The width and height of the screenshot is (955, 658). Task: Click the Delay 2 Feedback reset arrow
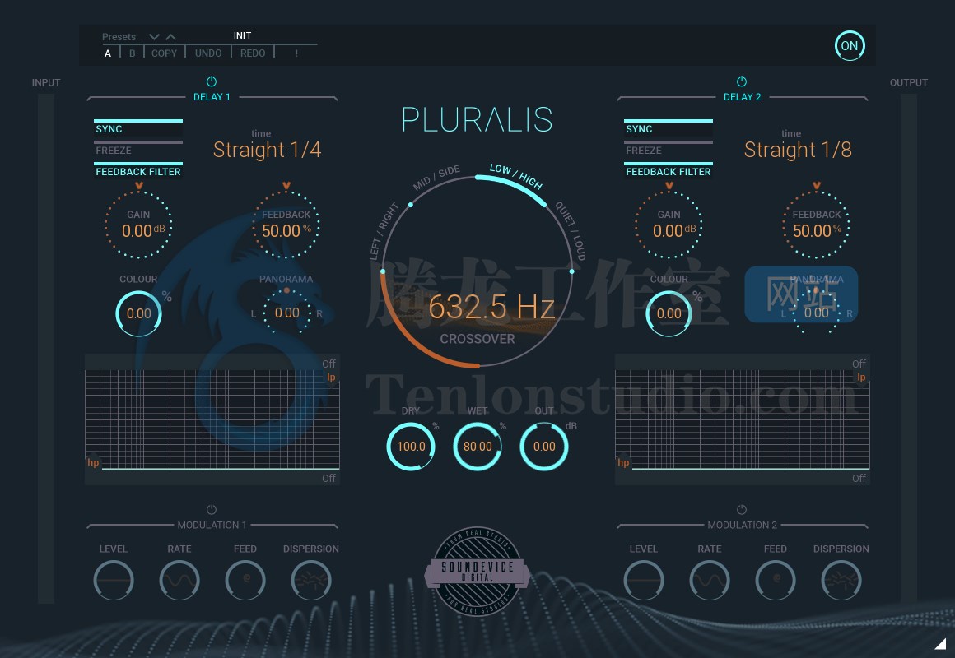pyautogui.click(x=817, y=186)
